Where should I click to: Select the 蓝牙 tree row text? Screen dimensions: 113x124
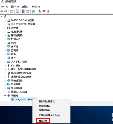[x=13, y=58]
